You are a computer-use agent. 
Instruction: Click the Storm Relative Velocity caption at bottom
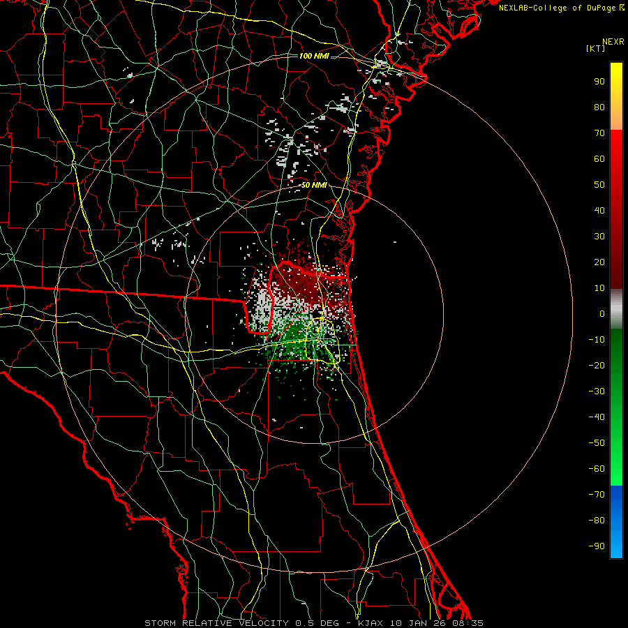coord(314,623)
